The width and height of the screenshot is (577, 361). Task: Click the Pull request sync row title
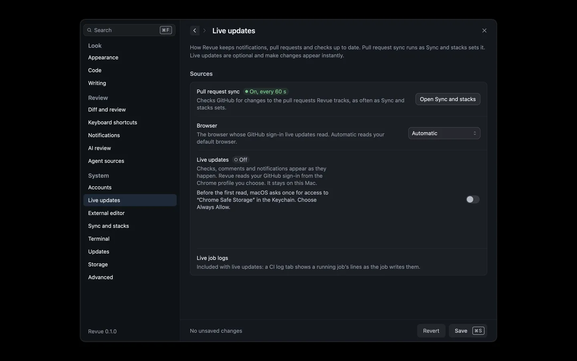tap(218, 91)
